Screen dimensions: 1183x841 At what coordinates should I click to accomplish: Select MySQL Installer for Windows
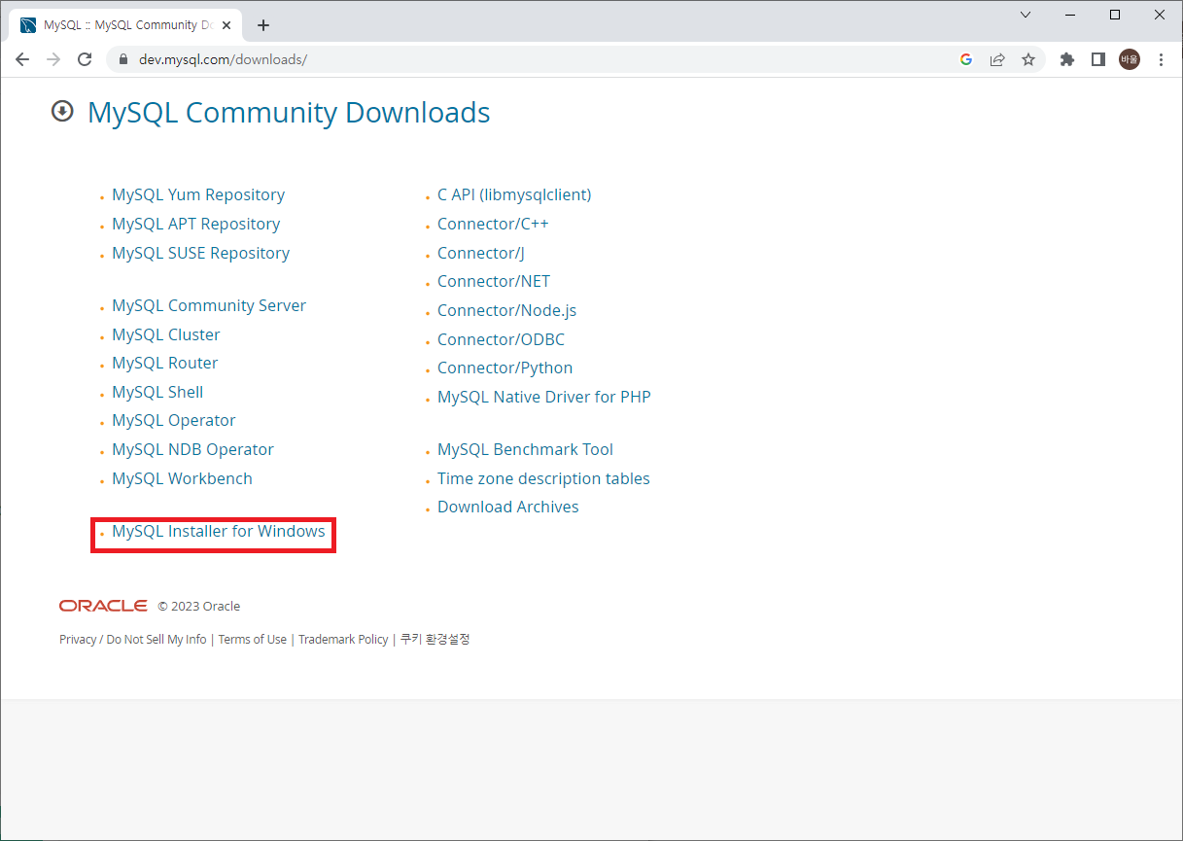point(219,531)
